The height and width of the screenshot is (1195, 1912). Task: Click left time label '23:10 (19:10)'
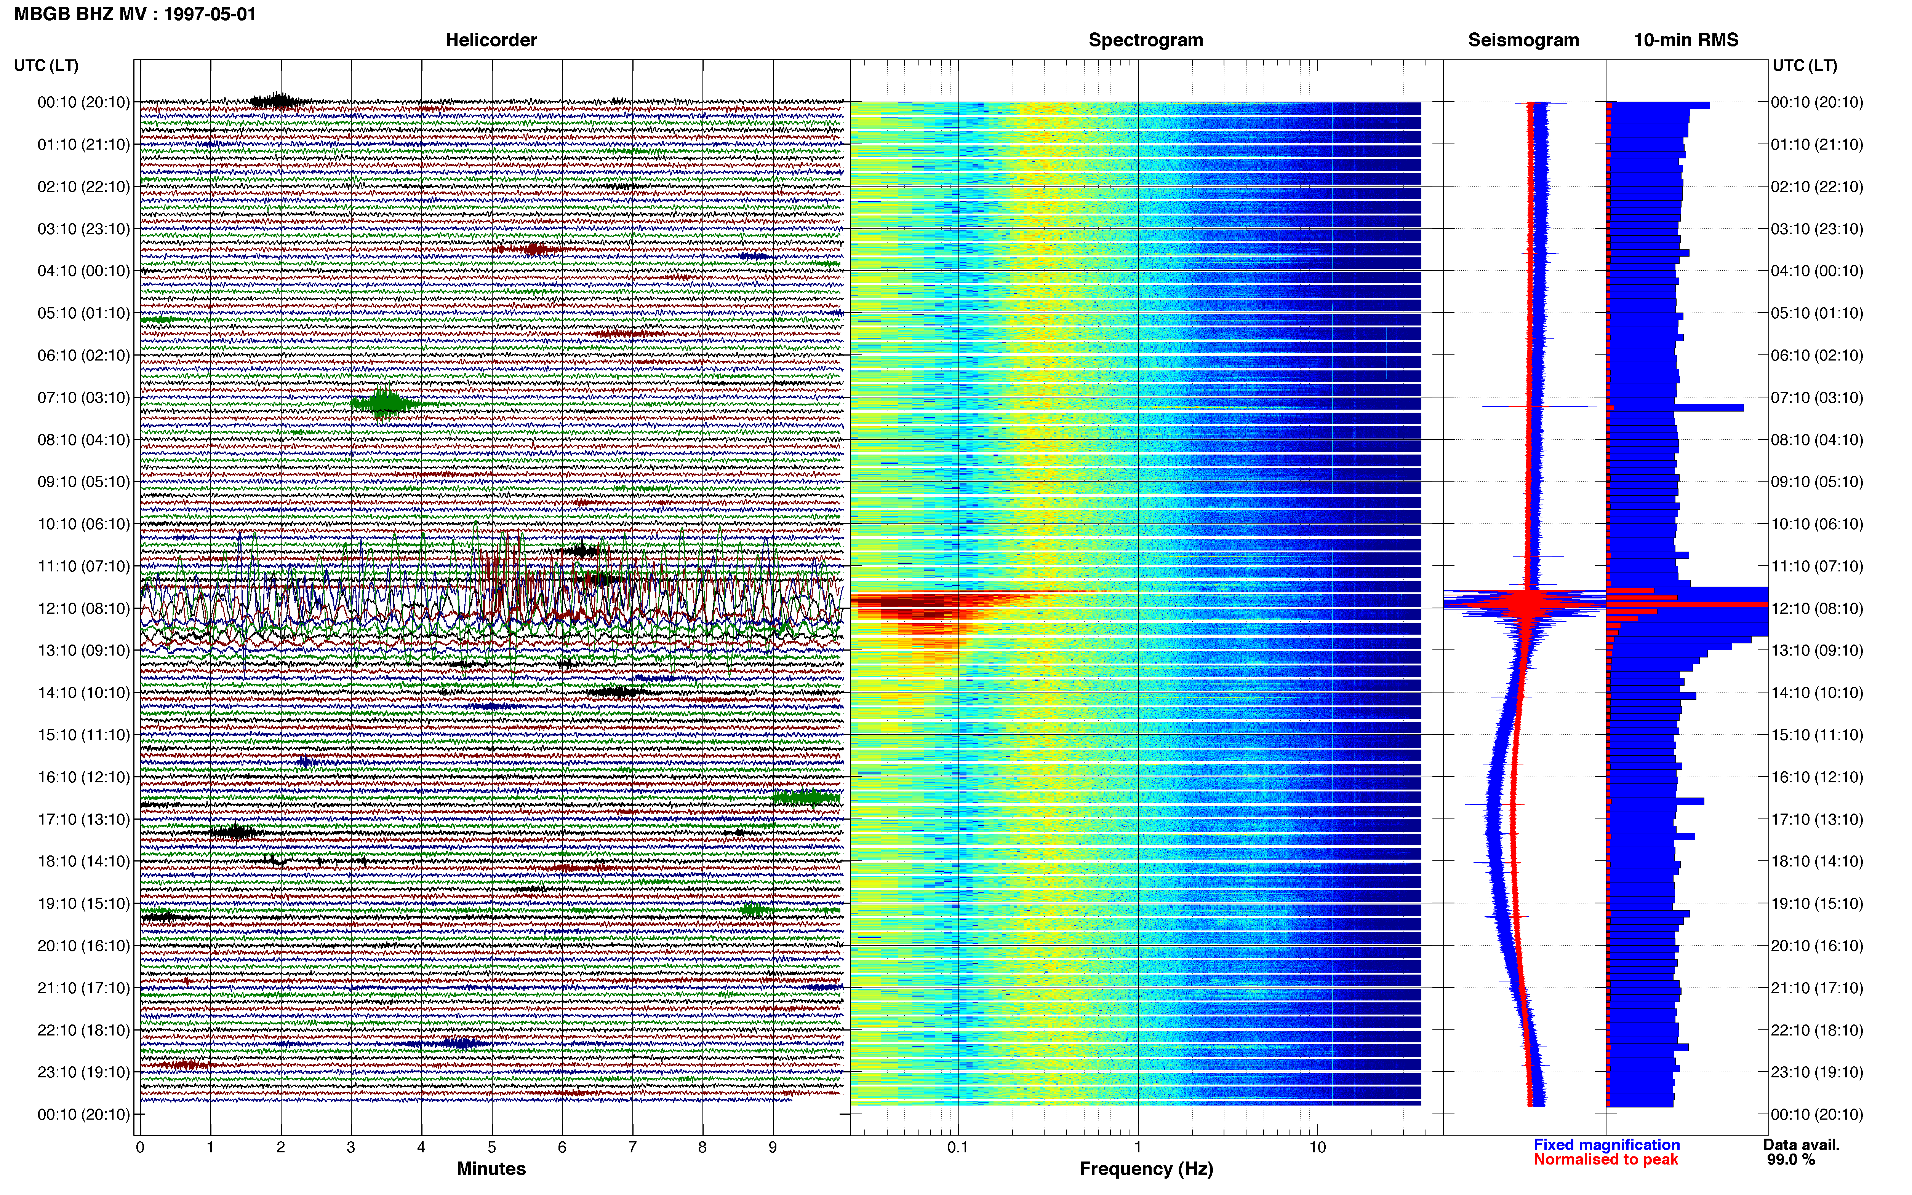click(x=84, y=1072)
